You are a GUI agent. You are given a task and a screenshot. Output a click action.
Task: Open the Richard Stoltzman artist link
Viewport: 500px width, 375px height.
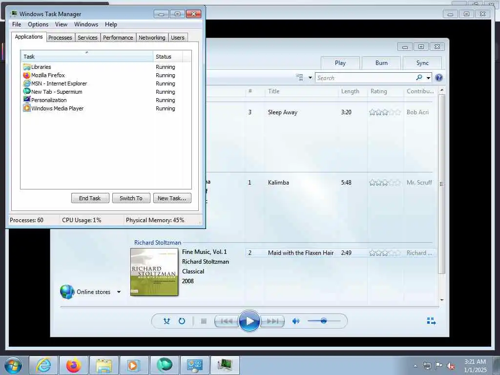pos(158,243)
